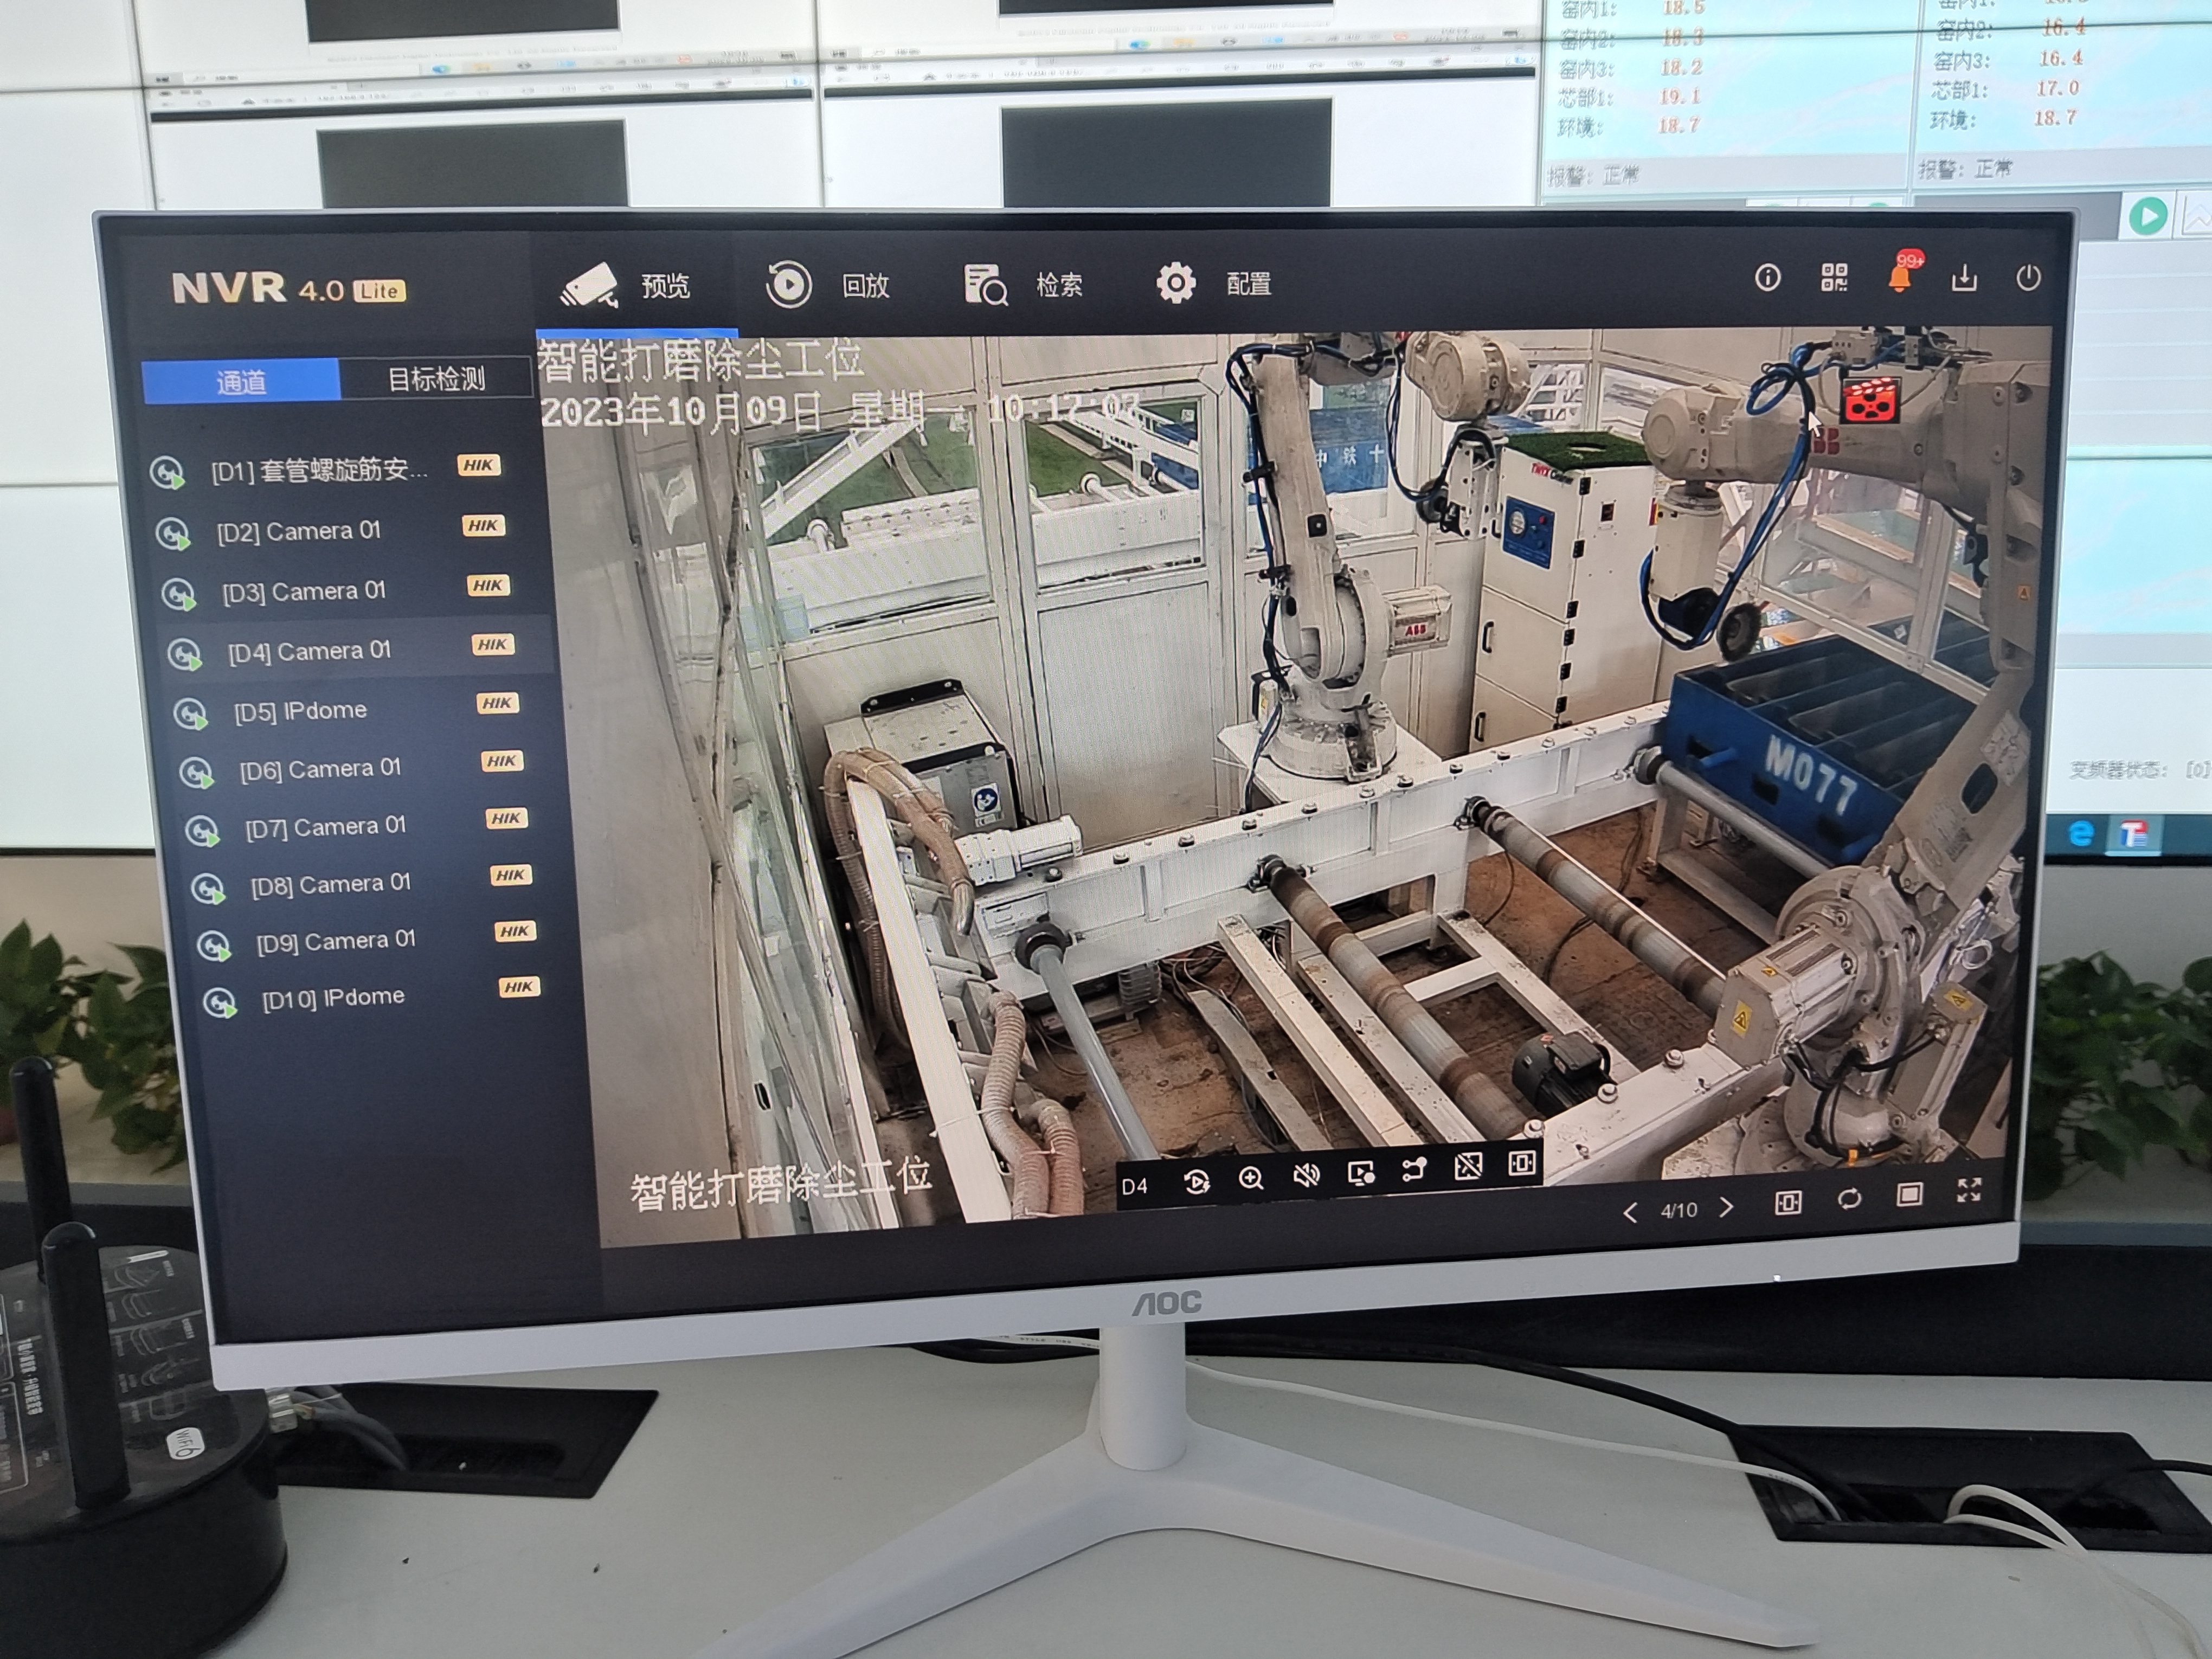This screenshot has width=2212, height=1659.
Task: Enter full screen mode
Action: point(1969,1190)
